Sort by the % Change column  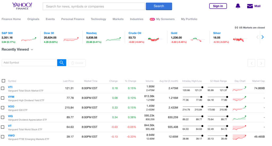(x=131, y=81)
